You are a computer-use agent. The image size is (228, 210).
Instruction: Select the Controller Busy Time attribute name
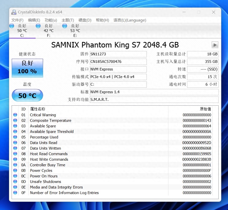click(47, 165)
